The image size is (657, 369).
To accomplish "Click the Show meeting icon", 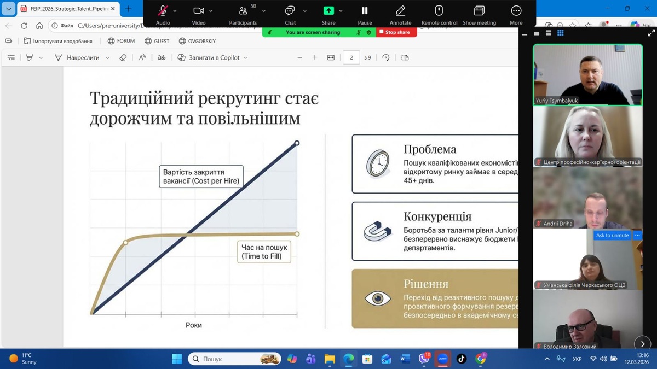I will point(479,11).
